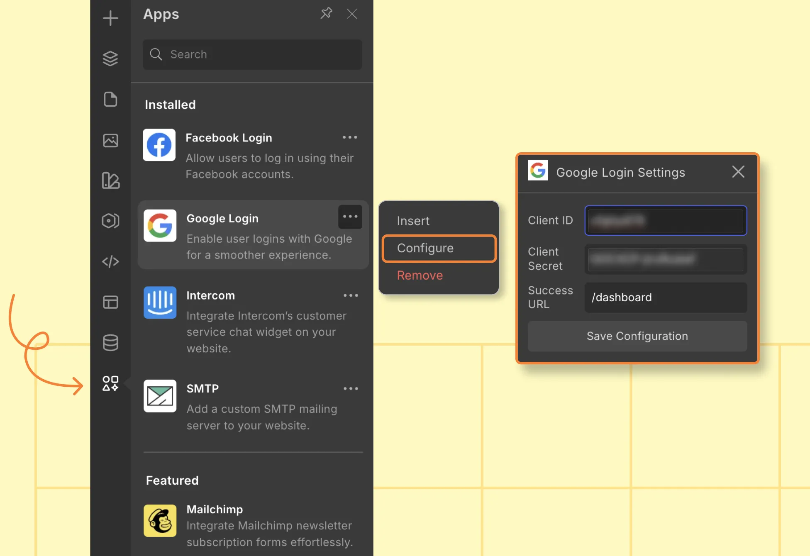Click Remove to uninstall Google Login
The image size is (810, 556).
coord(420,275)
